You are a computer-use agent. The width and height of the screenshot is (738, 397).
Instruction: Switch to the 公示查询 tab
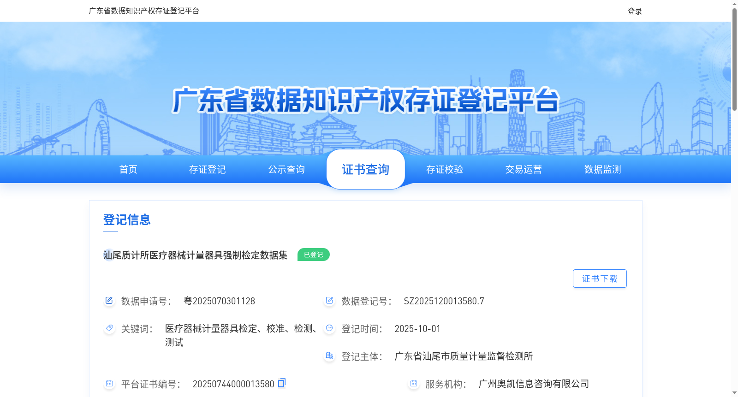[x=286, y=169]
